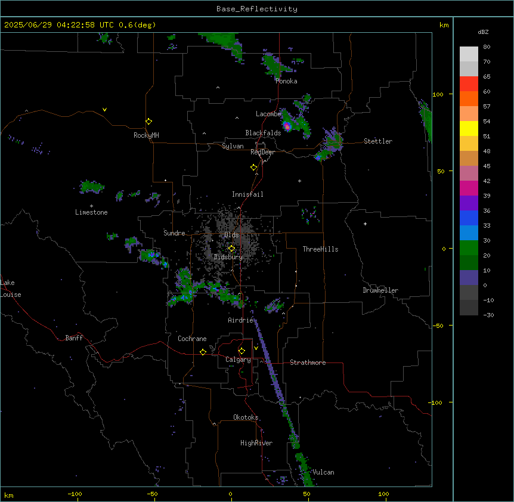Image resolution: width=514 pixels, height=502 pixels.
Task: Click the Base_Reflectivity title text
Action: 257,9
